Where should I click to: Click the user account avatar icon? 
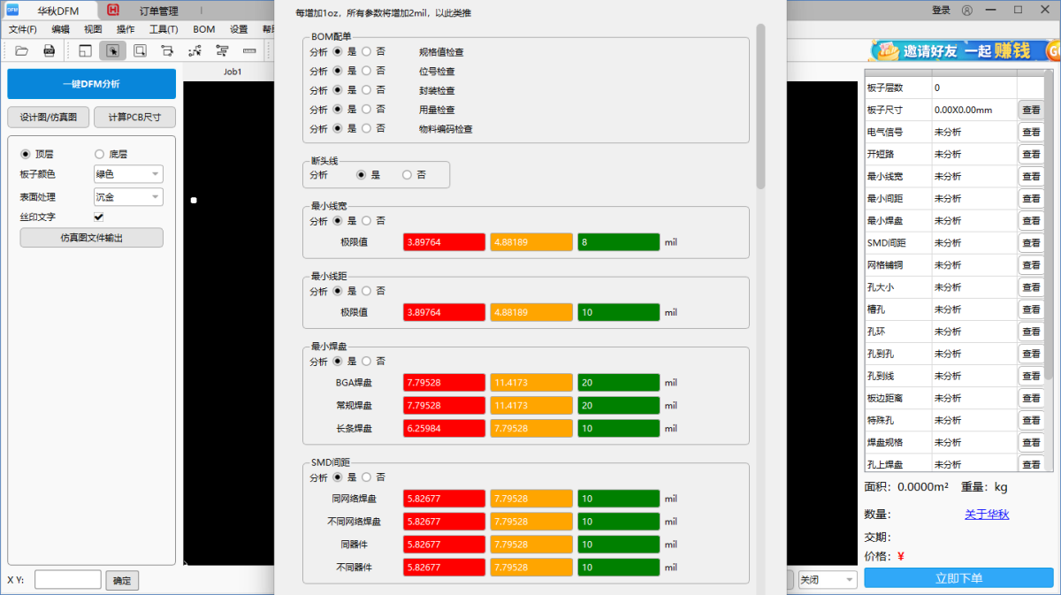[966, 10]
